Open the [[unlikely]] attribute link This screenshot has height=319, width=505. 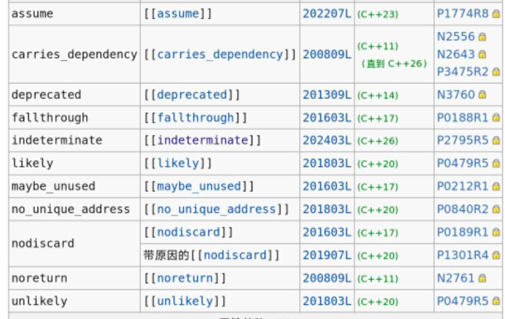[x=185, y=301]
